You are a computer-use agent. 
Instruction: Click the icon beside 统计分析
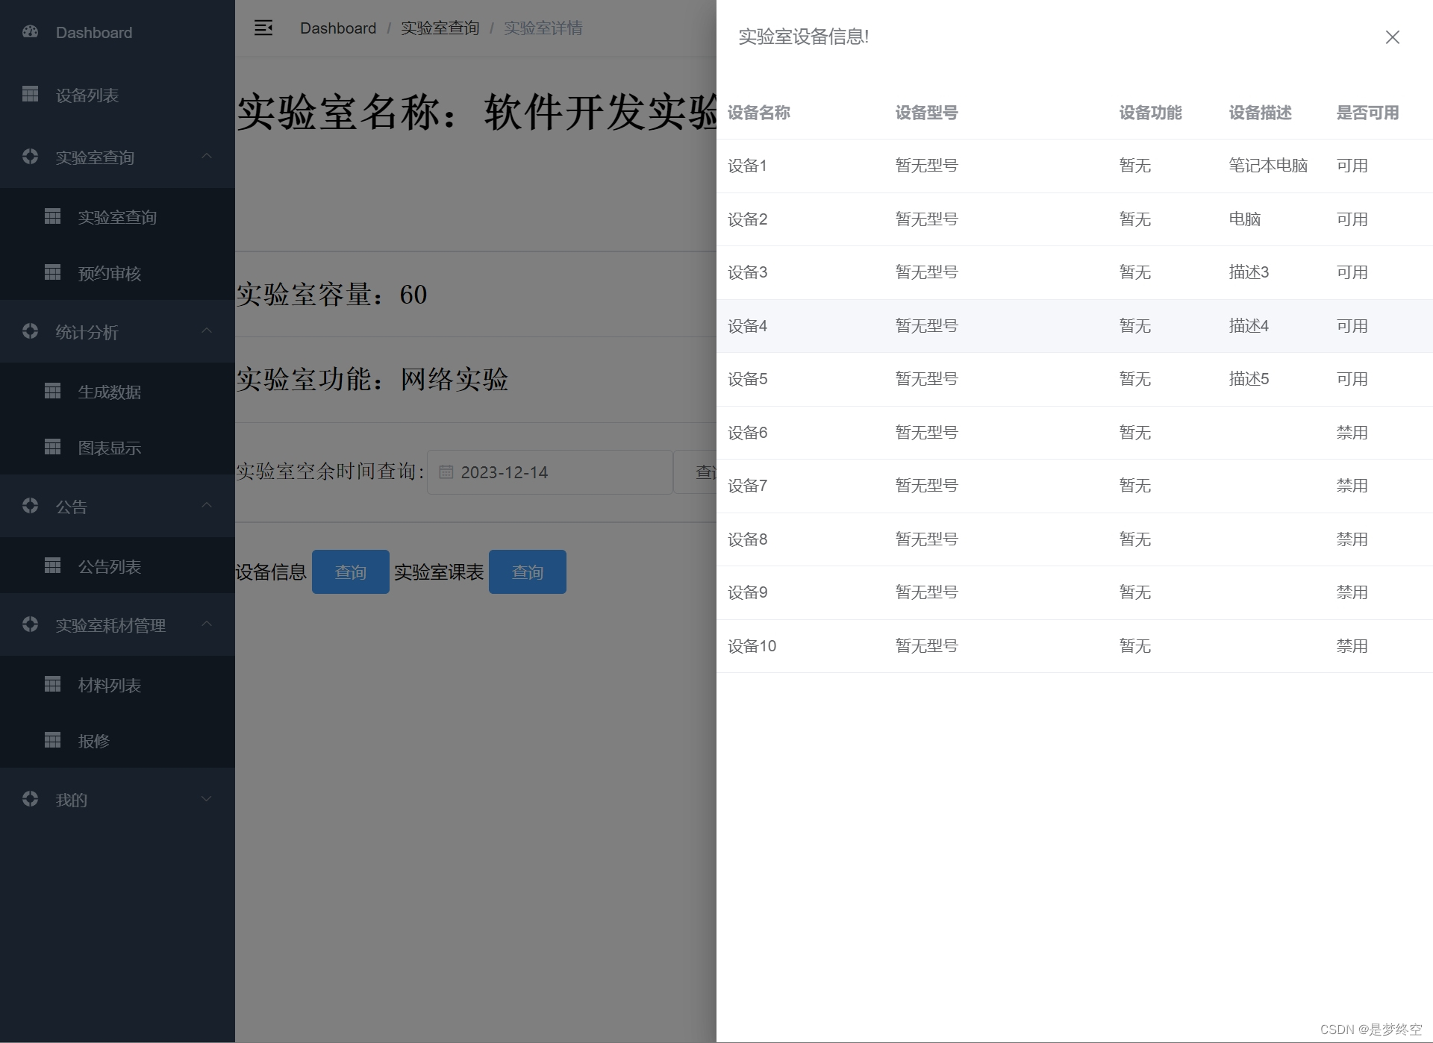(31, 331)
